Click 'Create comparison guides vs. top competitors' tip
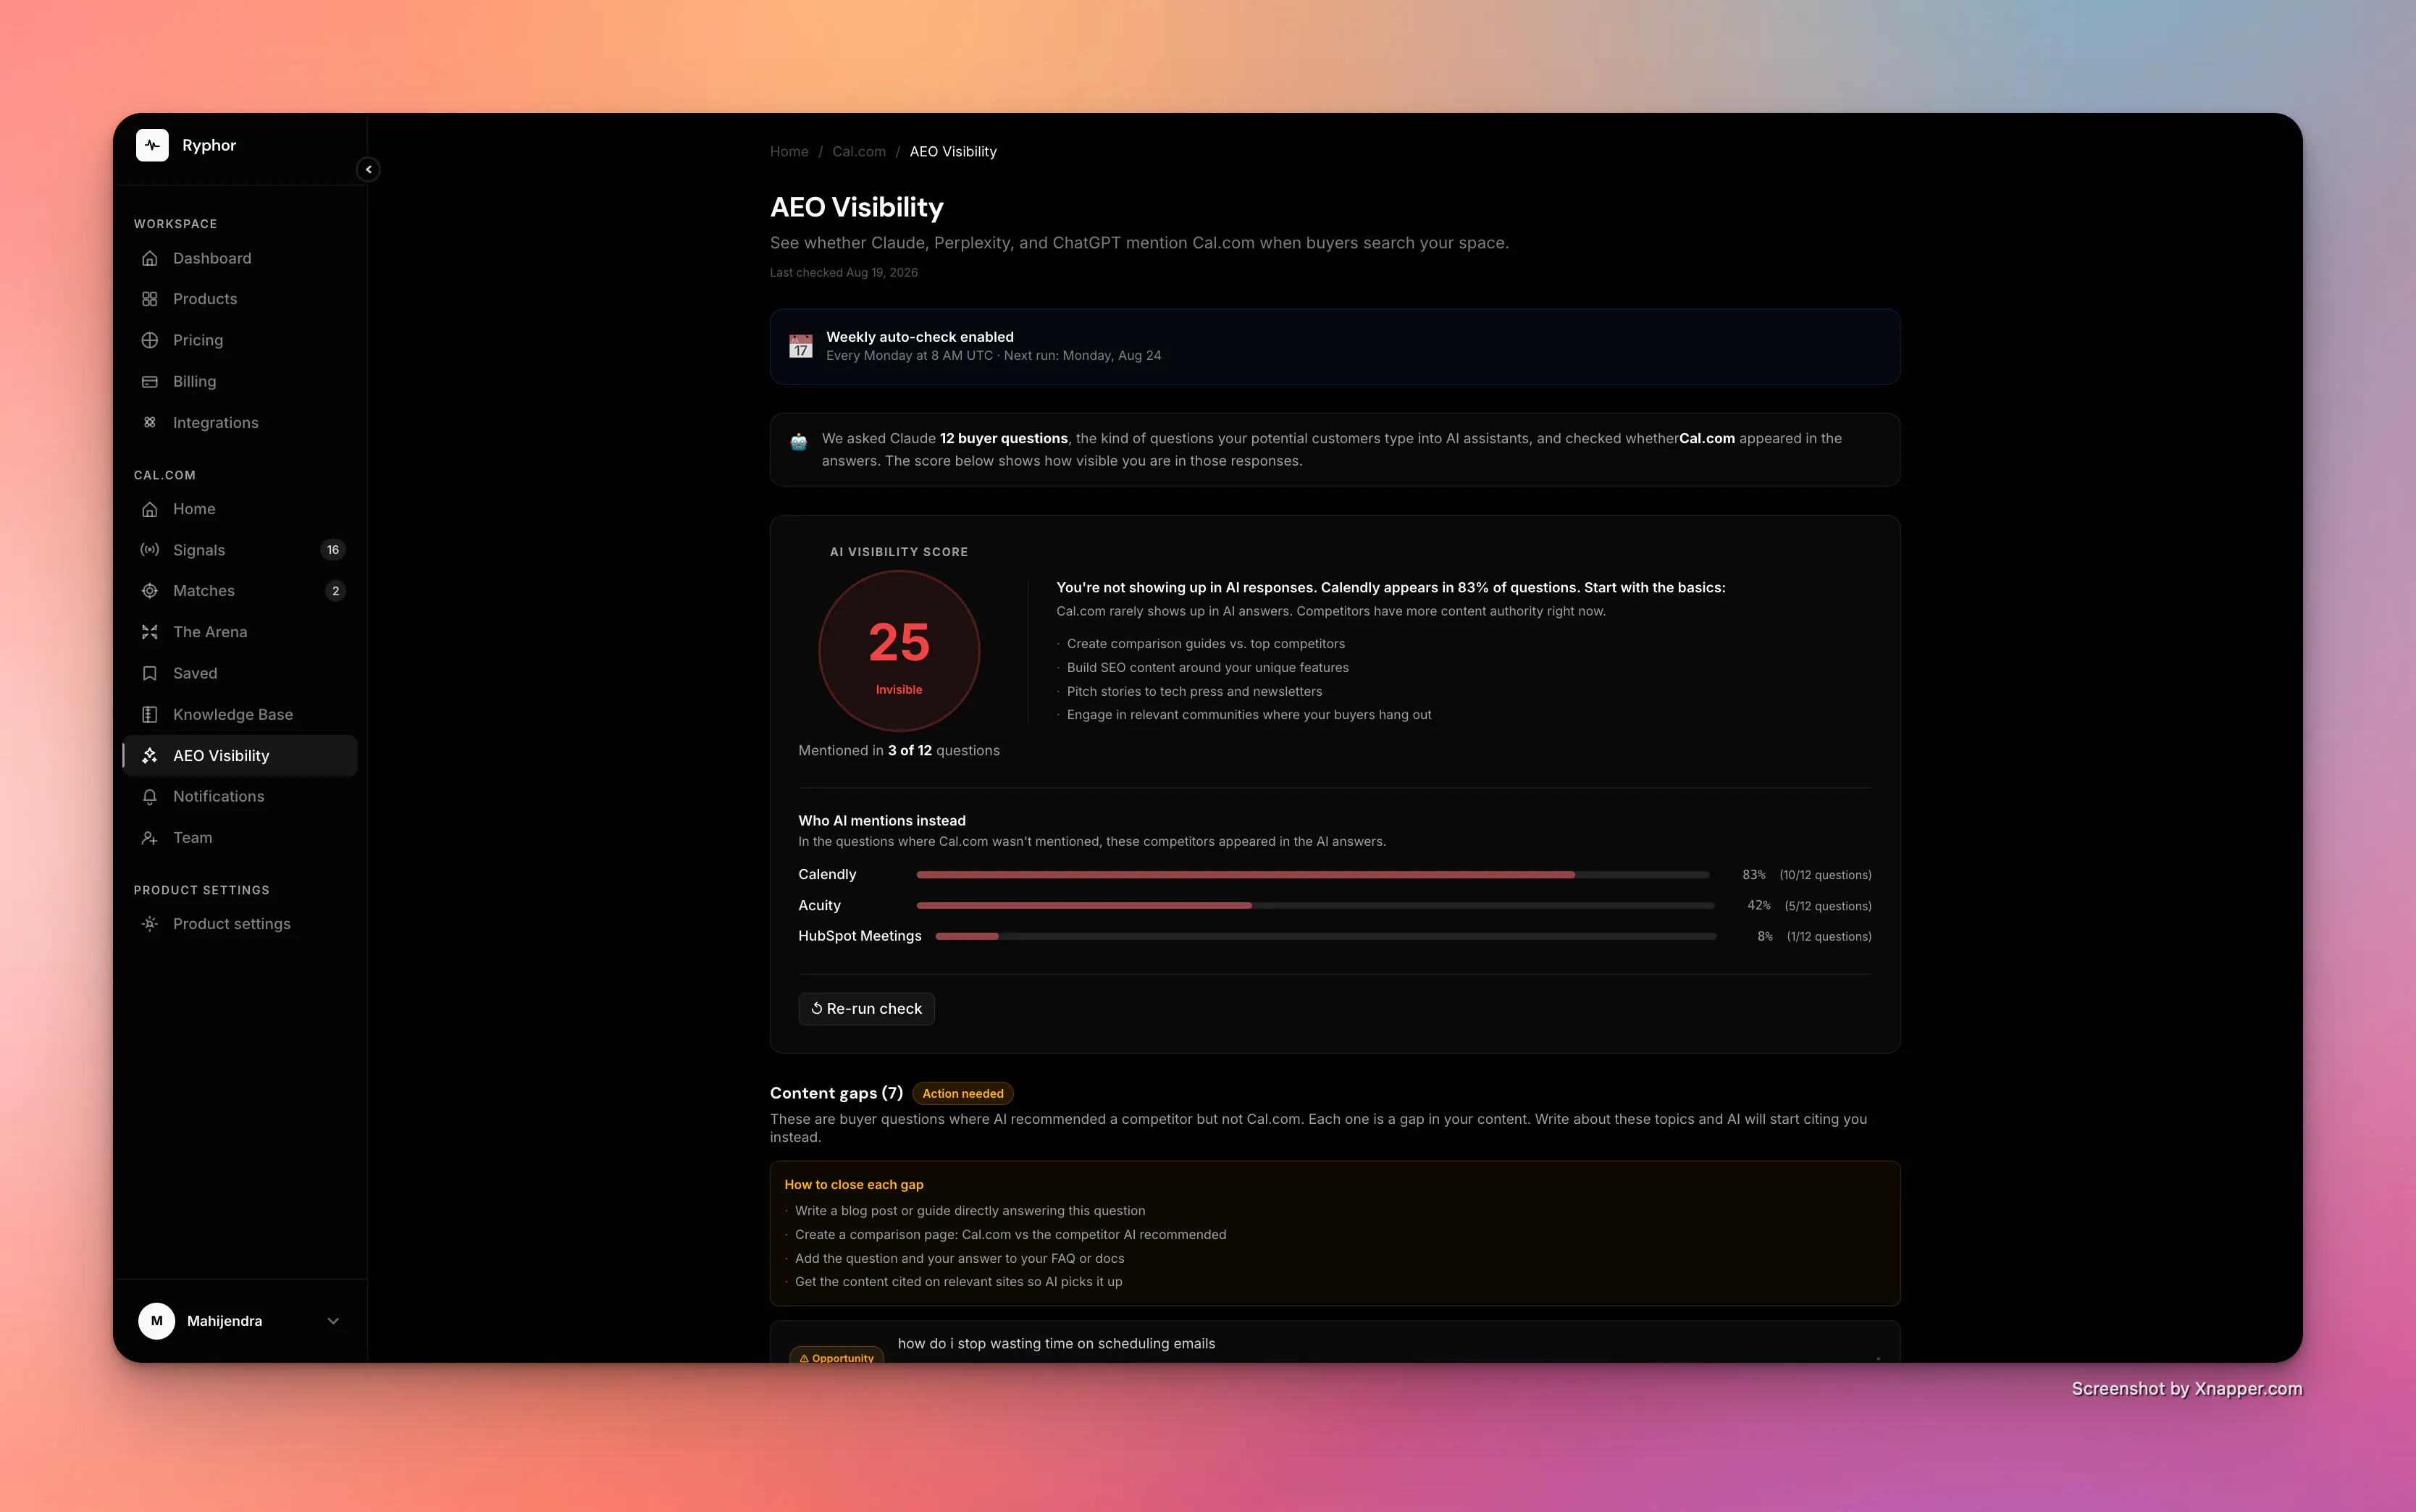The width and height of the screenshot is (2416, 1512). tap(1206, 644)
